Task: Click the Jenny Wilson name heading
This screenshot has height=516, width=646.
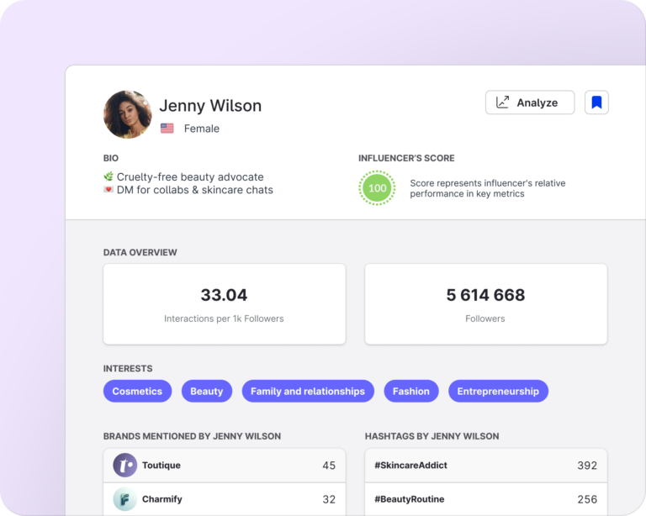Action: (x=210, y=106)
